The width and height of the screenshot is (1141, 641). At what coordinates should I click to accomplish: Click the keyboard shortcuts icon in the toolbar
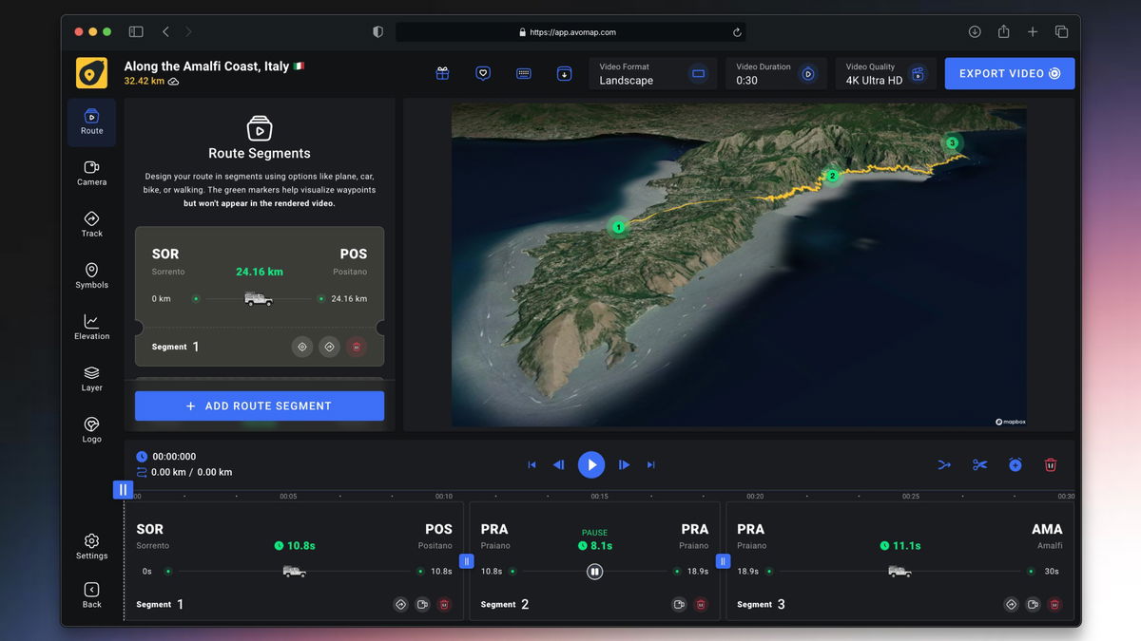(523, 73)
